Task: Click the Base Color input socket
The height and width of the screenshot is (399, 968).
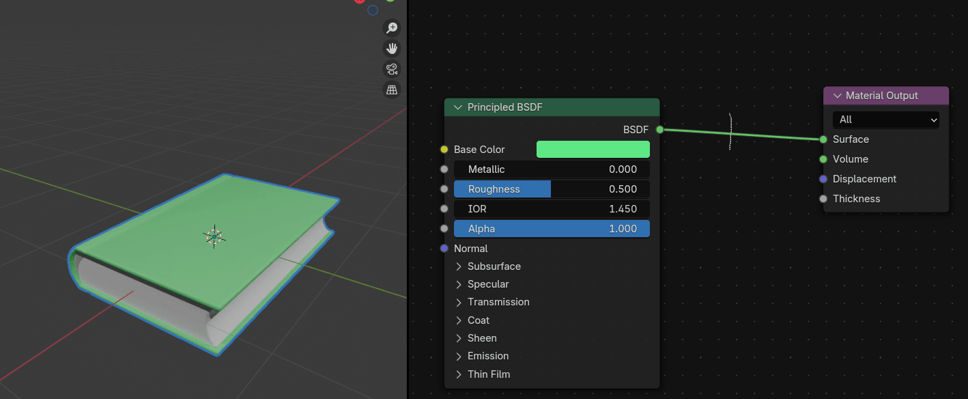Action: click(444, 150)
